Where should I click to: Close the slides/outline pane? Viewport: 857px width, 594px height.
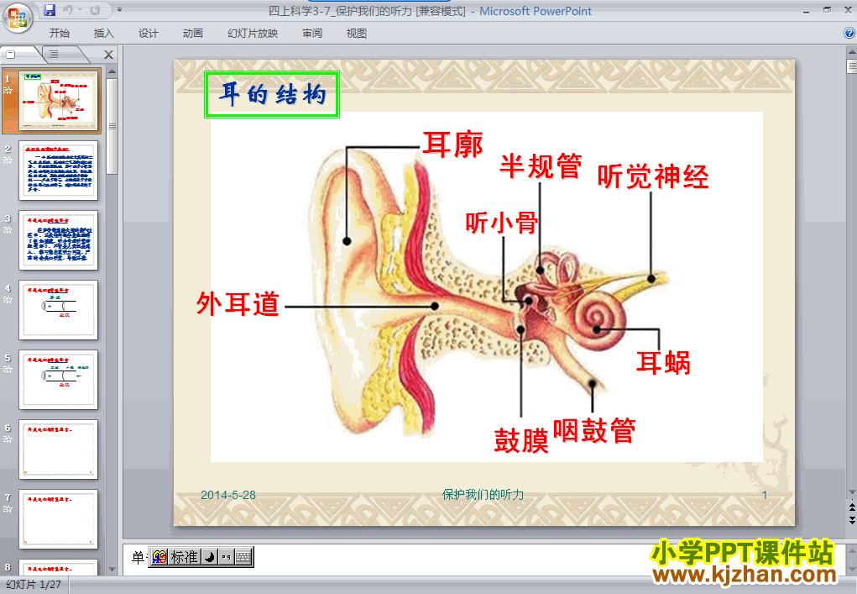point(109,55)
